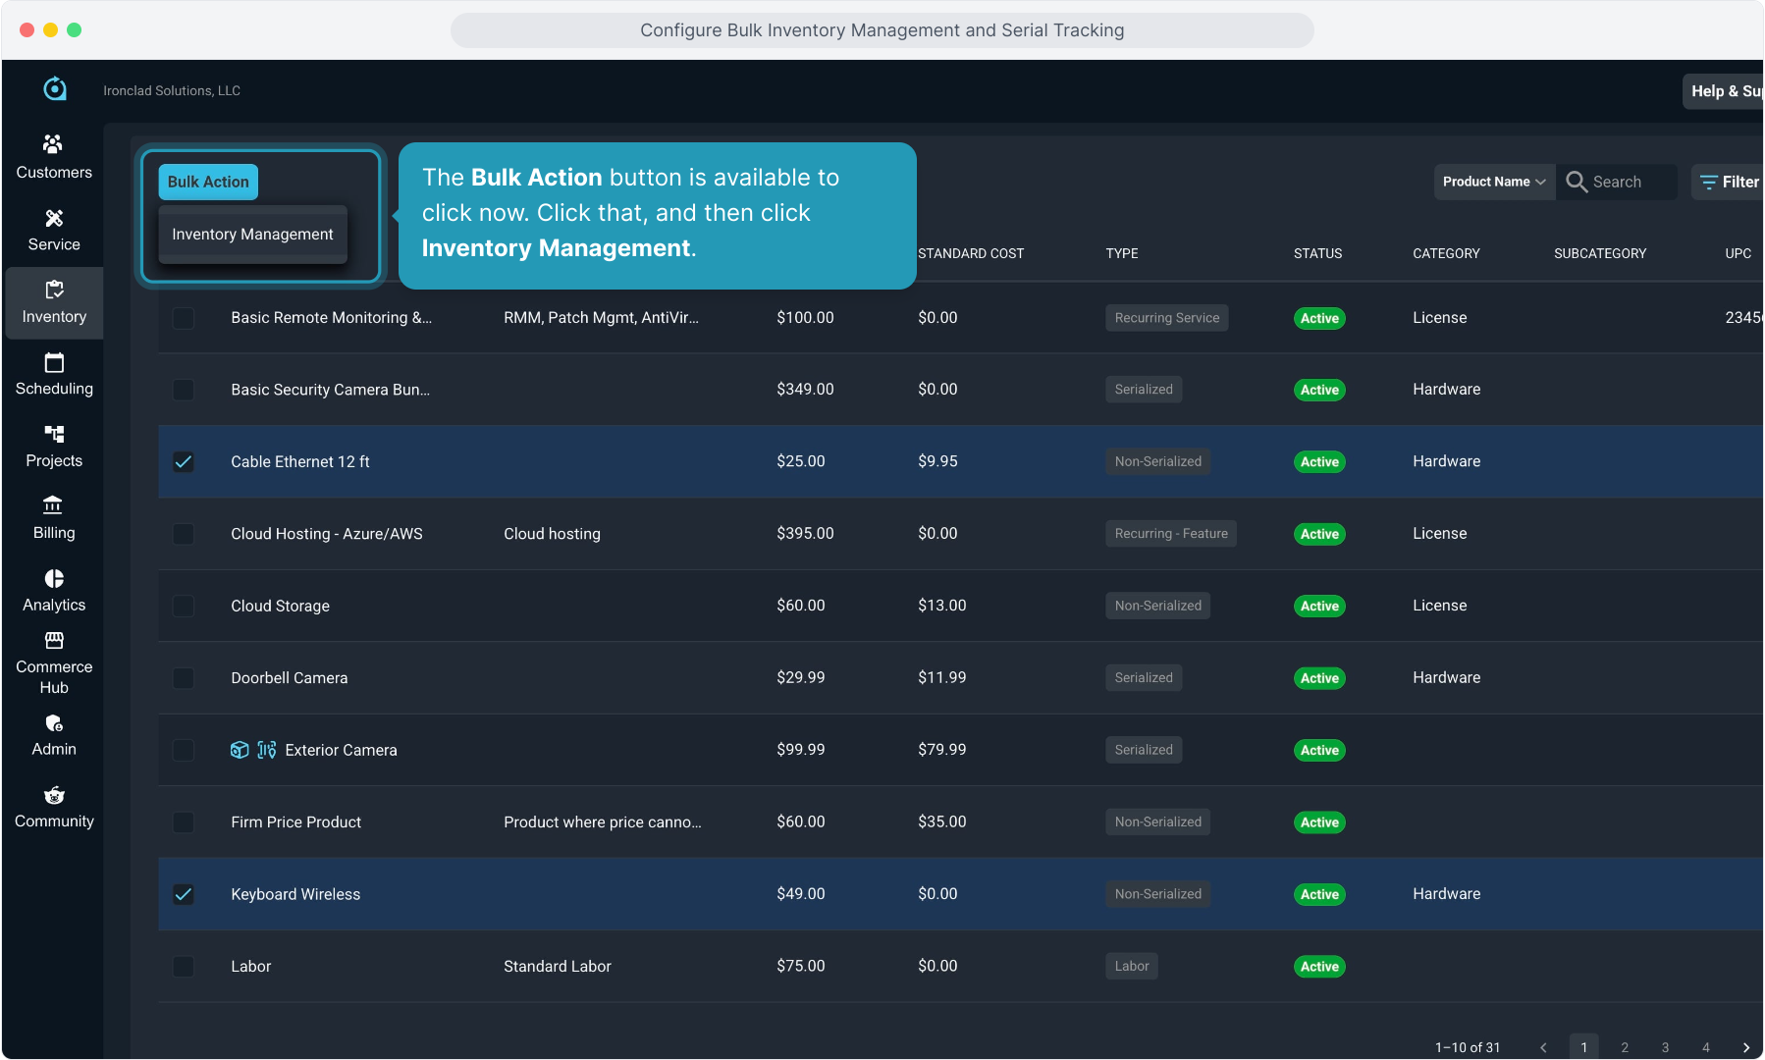Uncheck the Cable Ethernet 12 ft checkbox
This screenshot has height=1060, width=1765.
[x=184, y=461]
